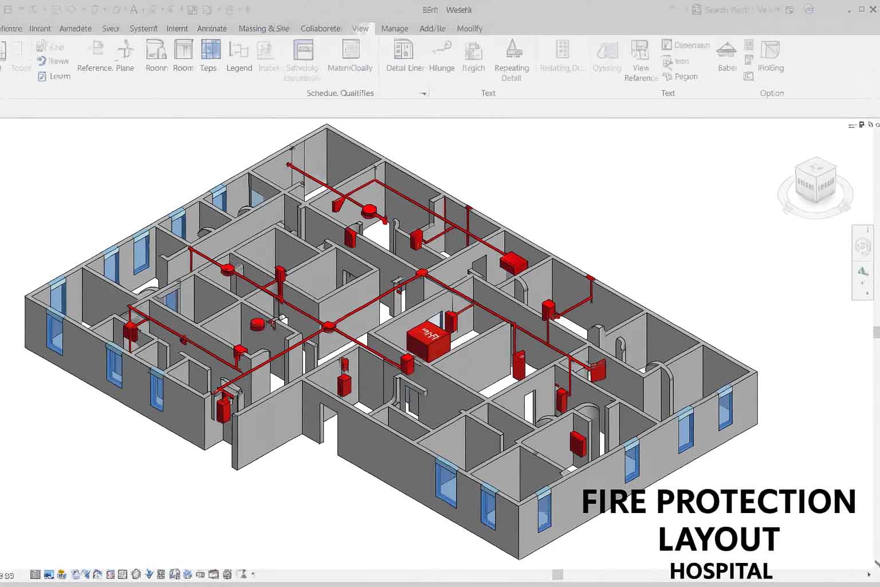Select the Repeating Detail tool

512,57
